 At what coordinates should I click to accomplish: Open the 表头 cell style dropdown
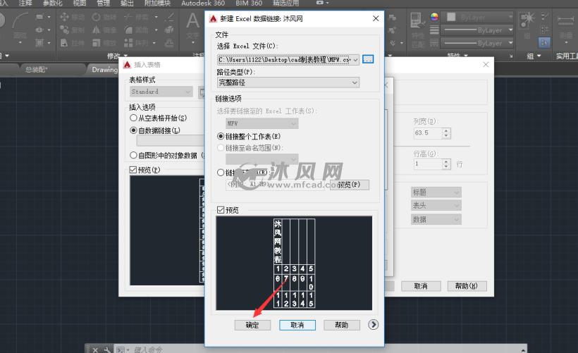436,205
